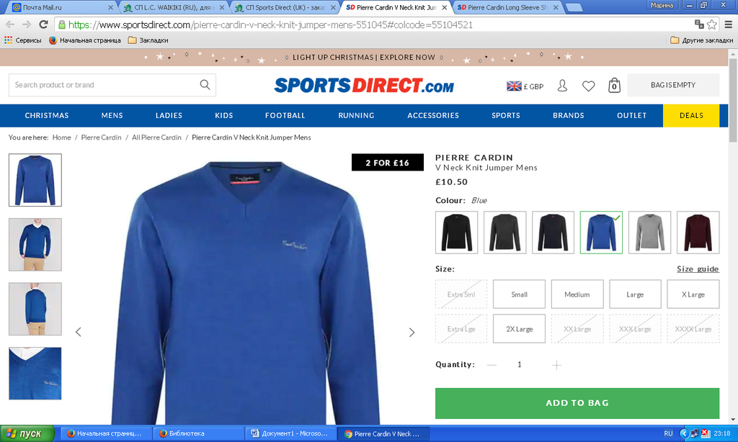Go to DEALS section
The width and height of the screenshot is (738, 442).
pyautogui.click(x=691, y=116)
